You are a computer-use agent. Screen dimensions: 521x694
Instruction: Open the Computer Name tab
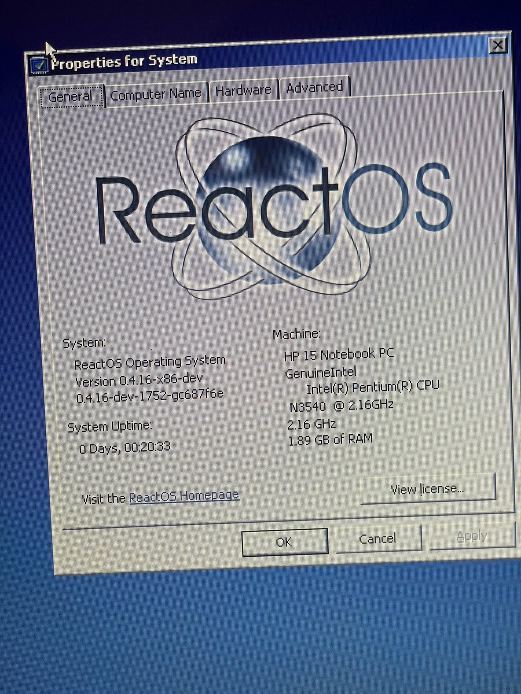pos(155,94)
